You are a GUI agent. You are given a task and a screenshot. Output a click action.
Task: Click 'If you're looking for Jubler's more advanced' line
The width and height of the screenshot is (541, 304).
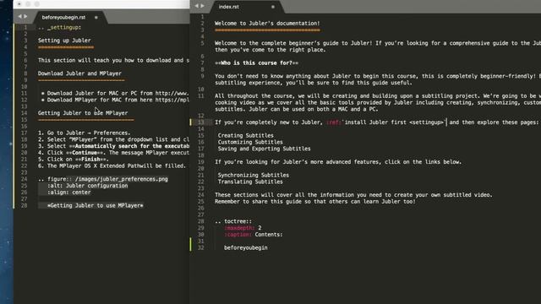pyautogui.click(x=338, y=162)
